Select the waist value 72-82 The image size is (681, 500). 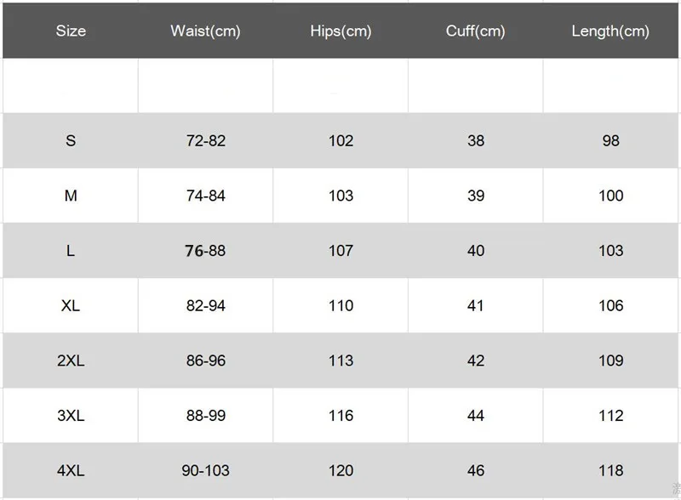click(x=205, y=140)
